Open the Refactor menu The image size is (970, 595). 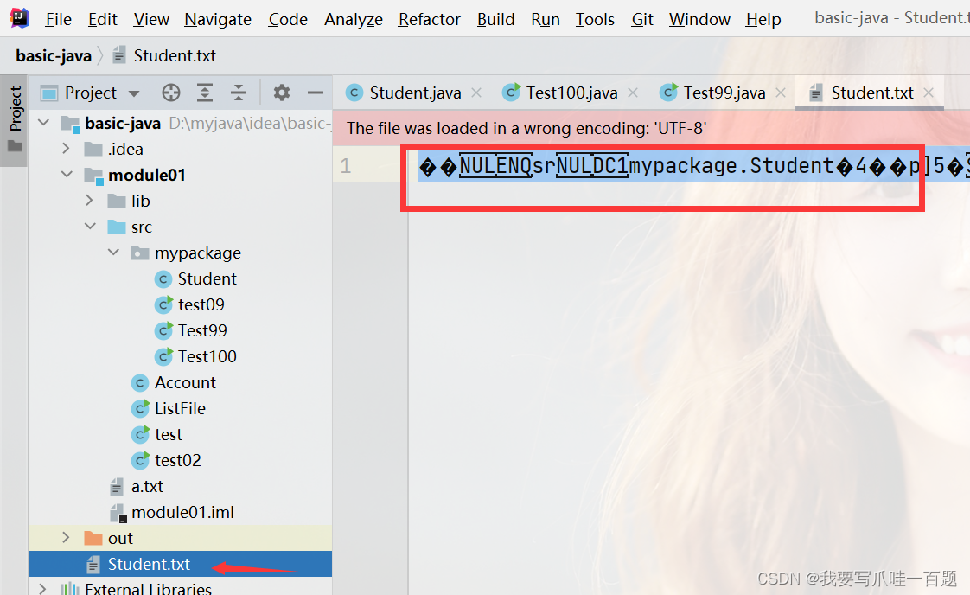click(429, 19)
